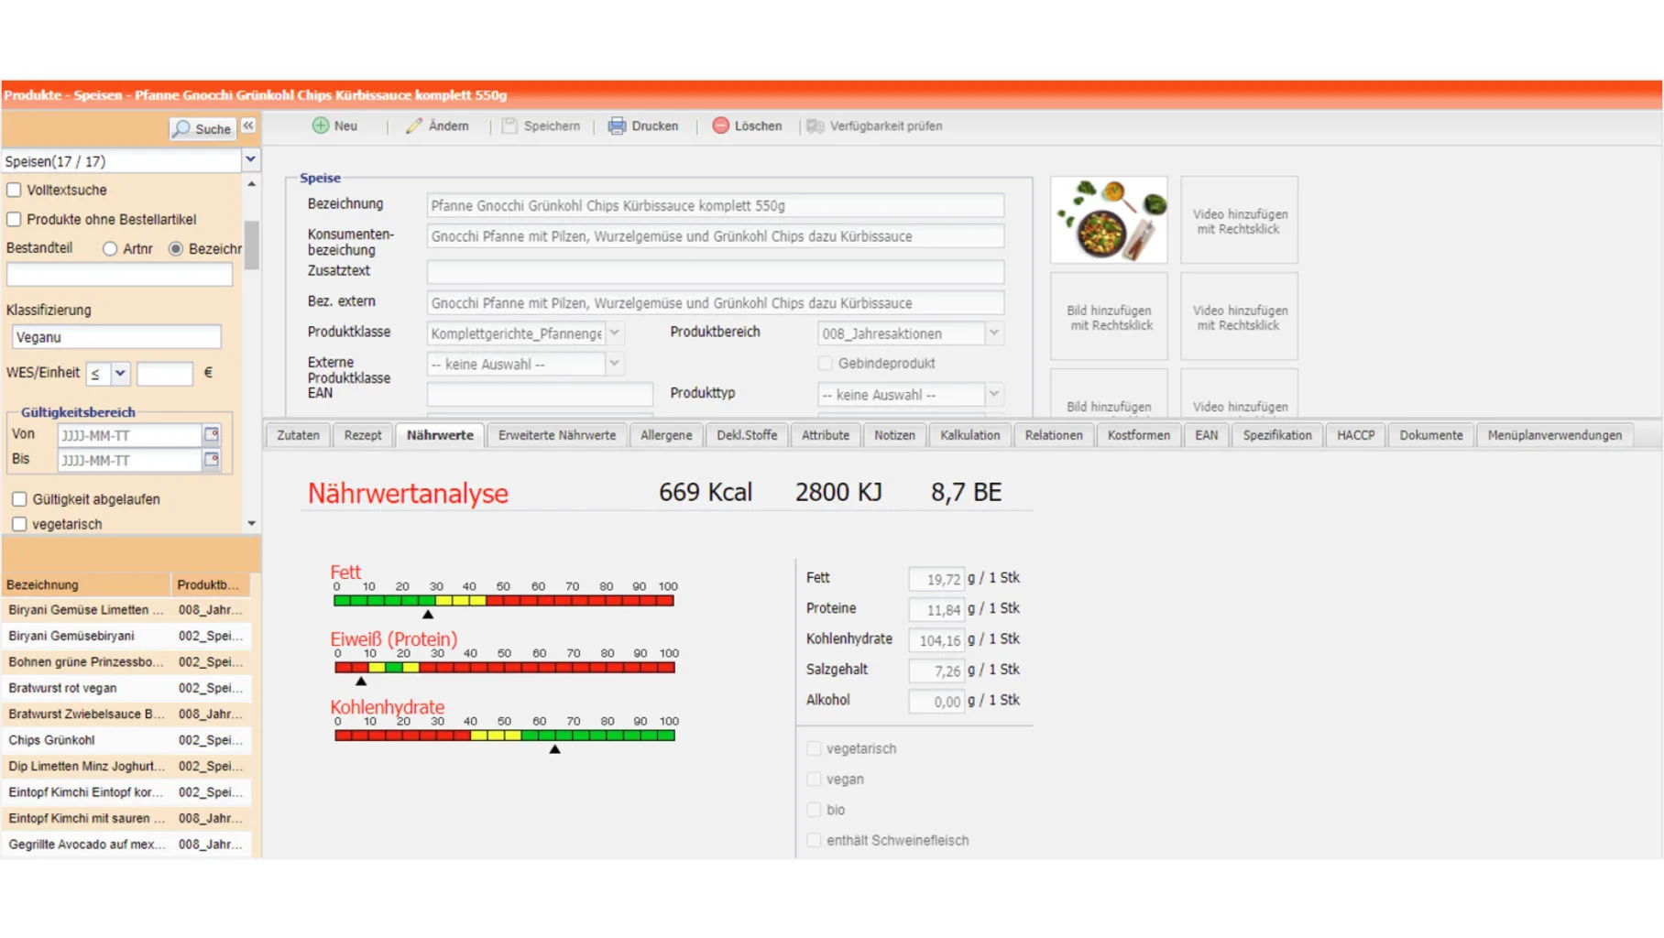Select Chips Grünkohl in product list
The width and height of the screenshot is (1664, 938).
[x=52, y=740]
